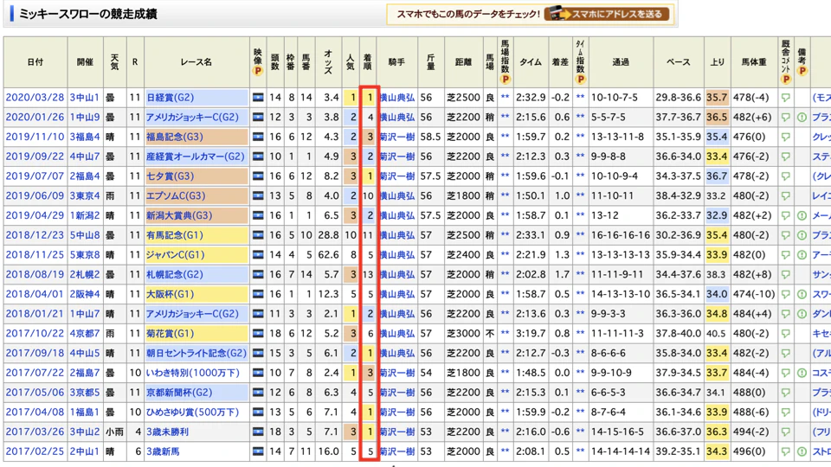Click the odds value 62.6

coord(329,254)
